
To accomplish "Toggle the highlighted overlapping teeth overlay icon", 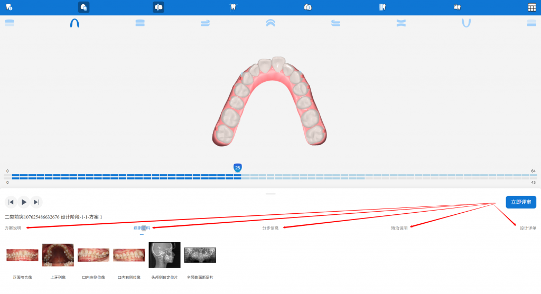I will point(83,7).
